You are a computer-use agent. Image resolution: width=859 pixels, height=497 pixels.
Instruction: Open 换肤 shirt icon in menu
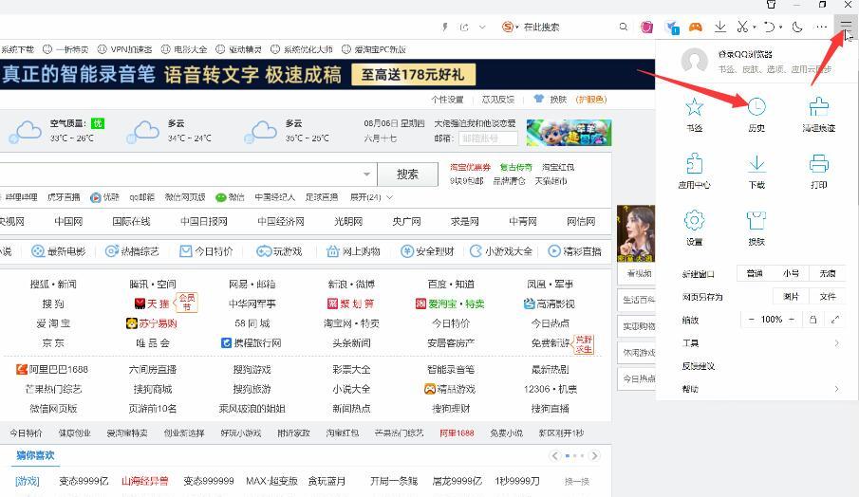click(756, 227)
